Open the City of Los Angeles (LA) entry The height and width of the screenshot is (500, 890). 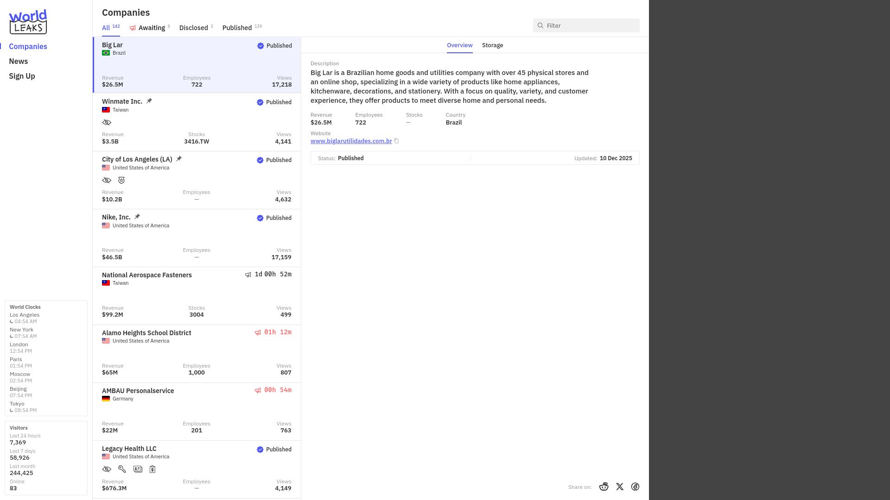[197, 180]
